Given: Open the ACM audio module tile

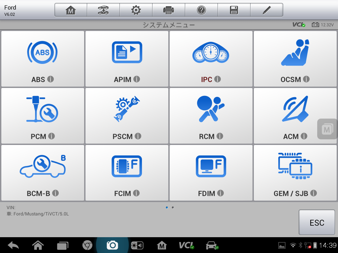Looking at the screenshot, I should click(295, 116).
